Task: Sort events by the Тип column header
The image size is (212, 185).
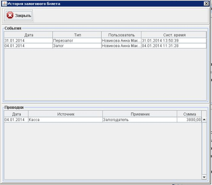Action: click(77, 35)
